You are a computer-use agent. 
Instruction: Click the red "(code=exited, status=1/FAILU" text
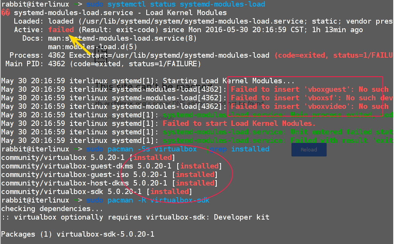(334, 56)
